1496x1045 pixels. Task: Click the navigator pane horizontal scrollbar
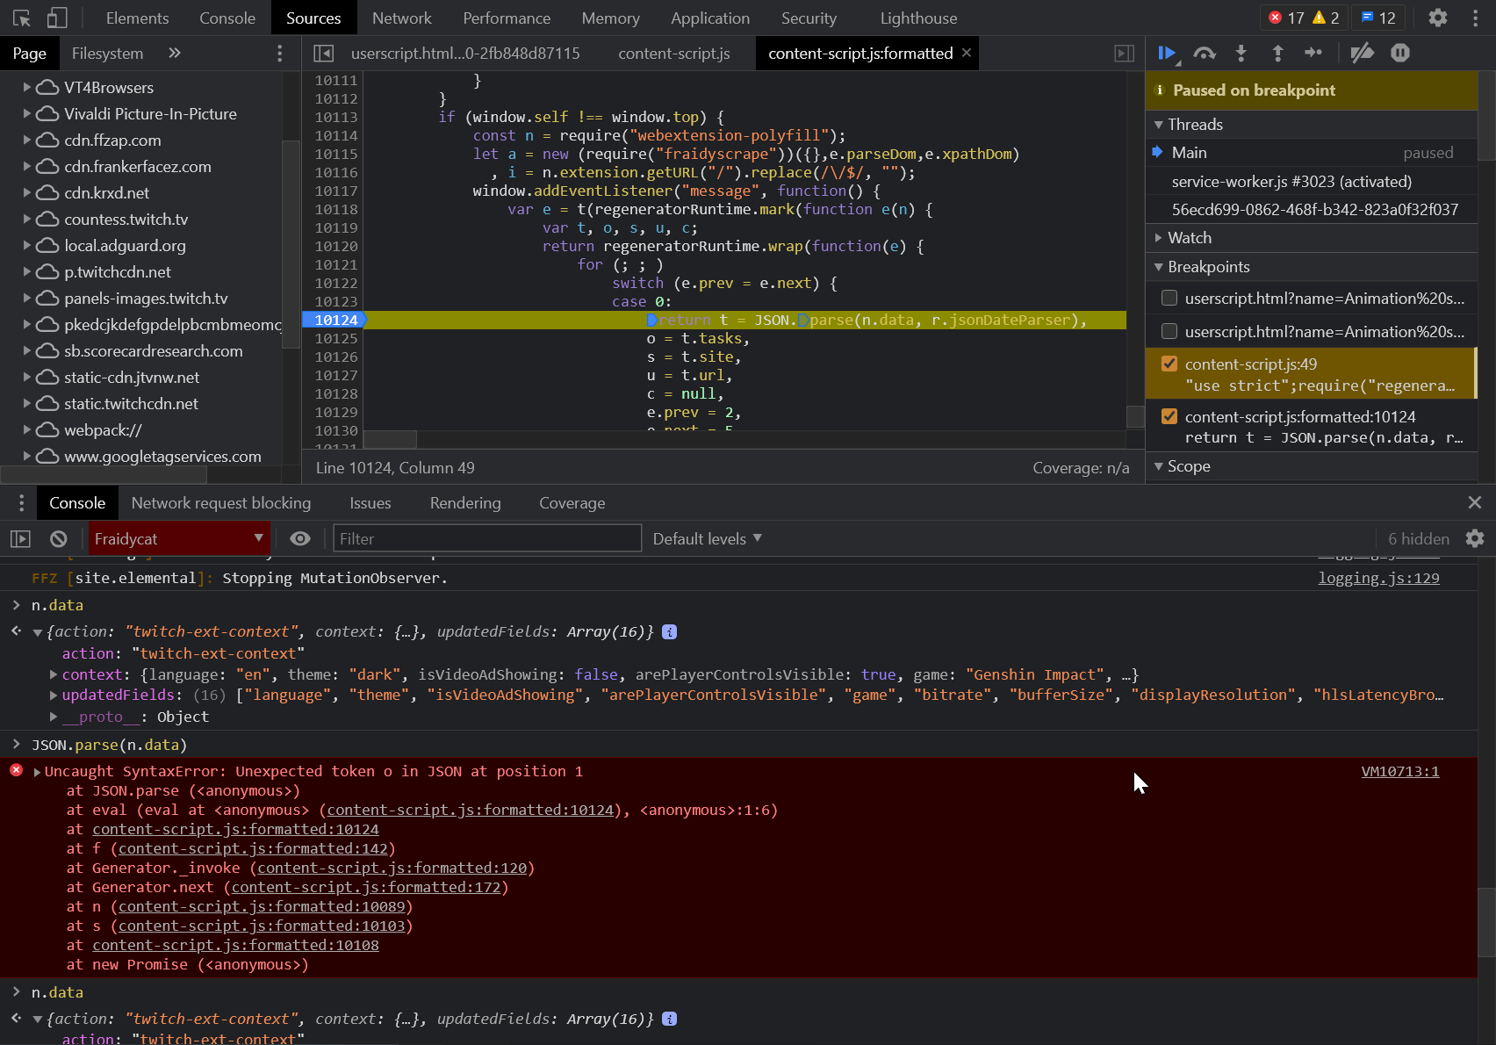coord(104,475)
